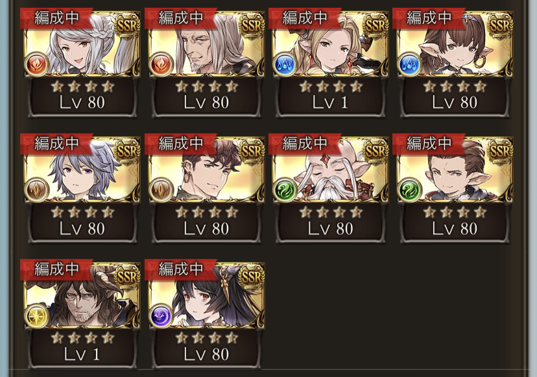Viewport: 537px width, 377px height.
Task: Click earth element icon on earring man card
Action: click(161, 190)
